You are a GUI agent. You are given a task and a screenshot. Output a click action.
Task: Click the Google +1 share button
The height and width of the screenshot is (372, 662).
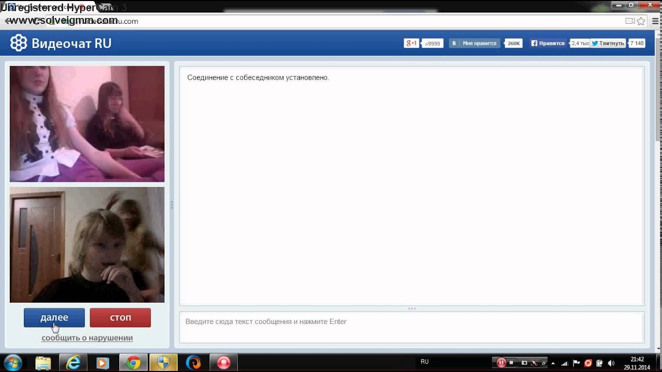pyautogui.click(x=411, y=43)
